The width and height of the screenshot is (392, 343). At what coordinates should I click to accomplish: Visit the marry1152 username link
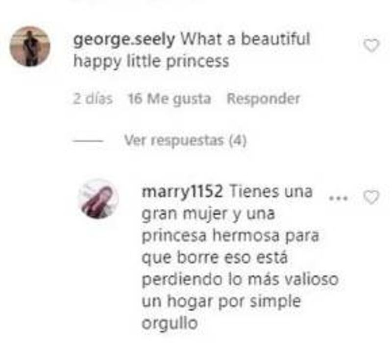coord(182,192)
